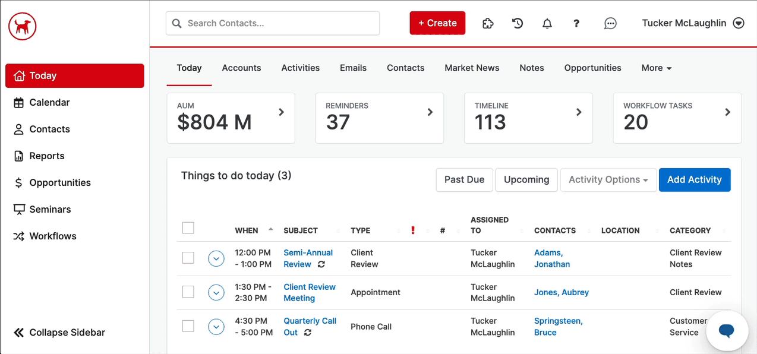
Task: Open the integrations puzzle piece icon
Action: 488,23
